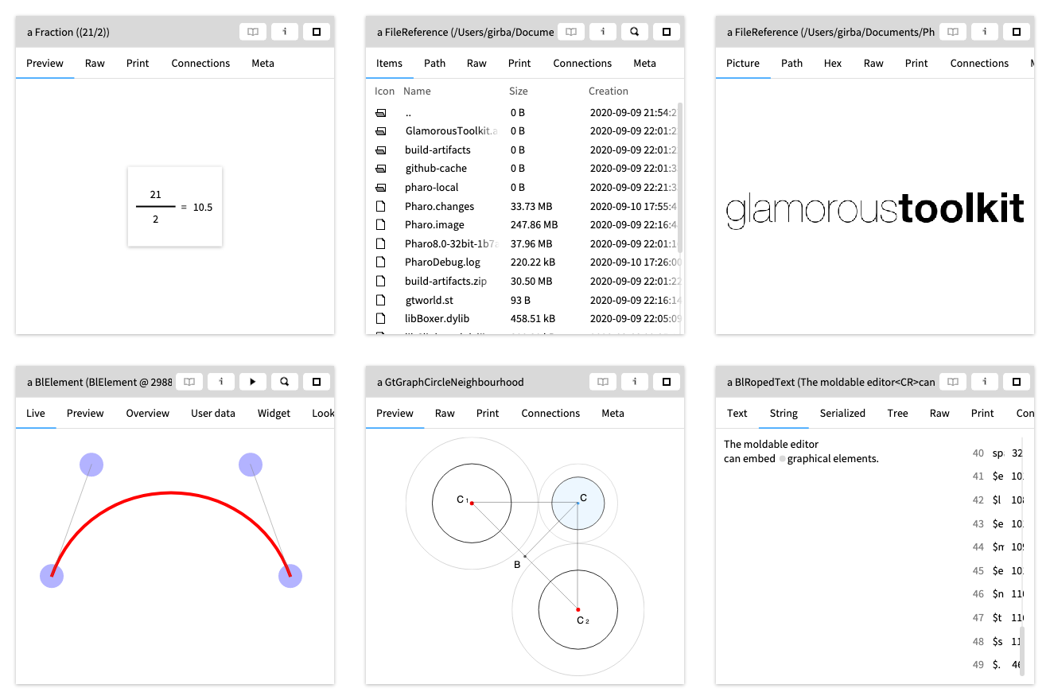Screen dimensions: 1050x700
Task: Select character row 44 in the String list
Action: [x=997, y=546]
